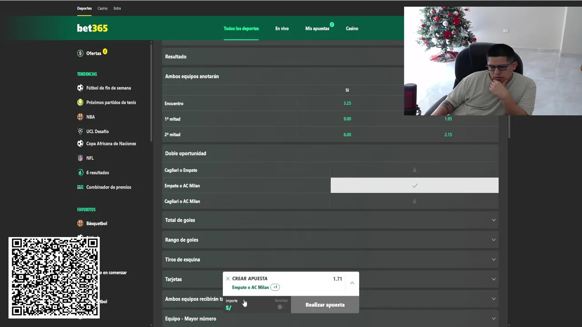Select 1ª mitad No odds 1.95
Image resolution: width=582 pixels, height=327 pixels.
pyautogui.click(x=448, y=119)
